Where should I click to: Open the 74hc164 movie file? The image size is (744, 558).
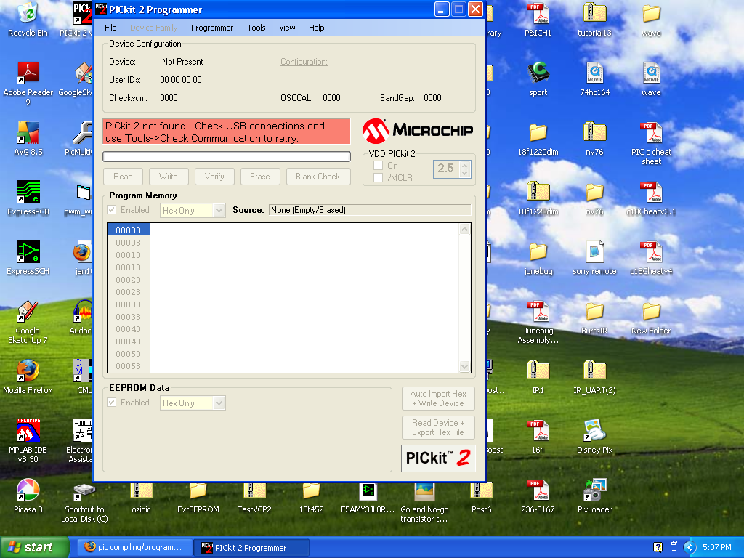594,79
